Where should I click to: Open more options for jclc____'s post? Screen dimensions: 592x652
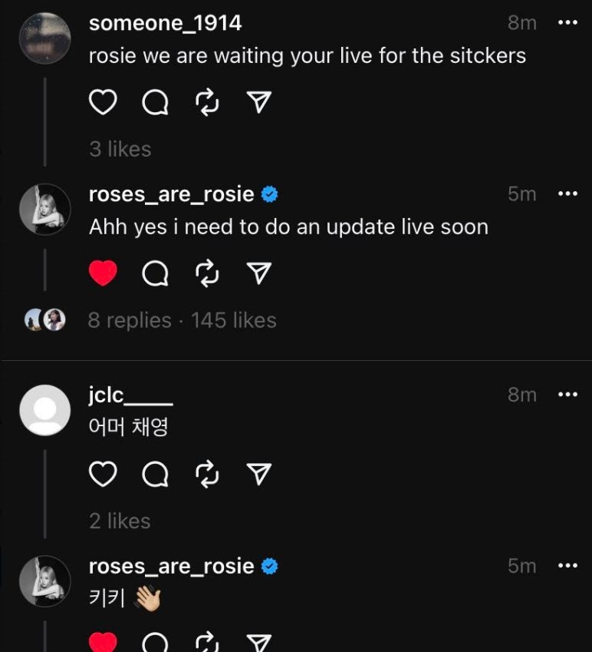click(567, 395)
